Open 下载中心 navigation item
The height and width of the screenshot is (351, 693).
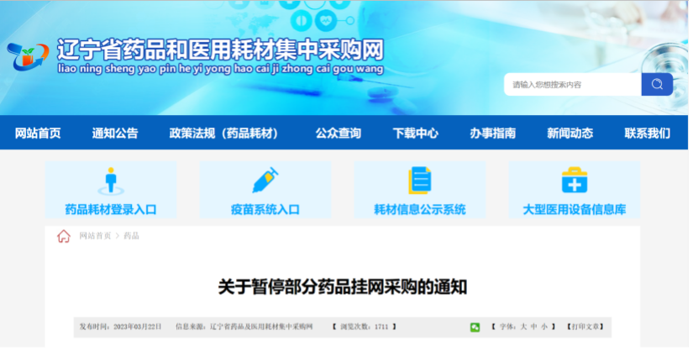pyautogui.click(x=416, y=134)
